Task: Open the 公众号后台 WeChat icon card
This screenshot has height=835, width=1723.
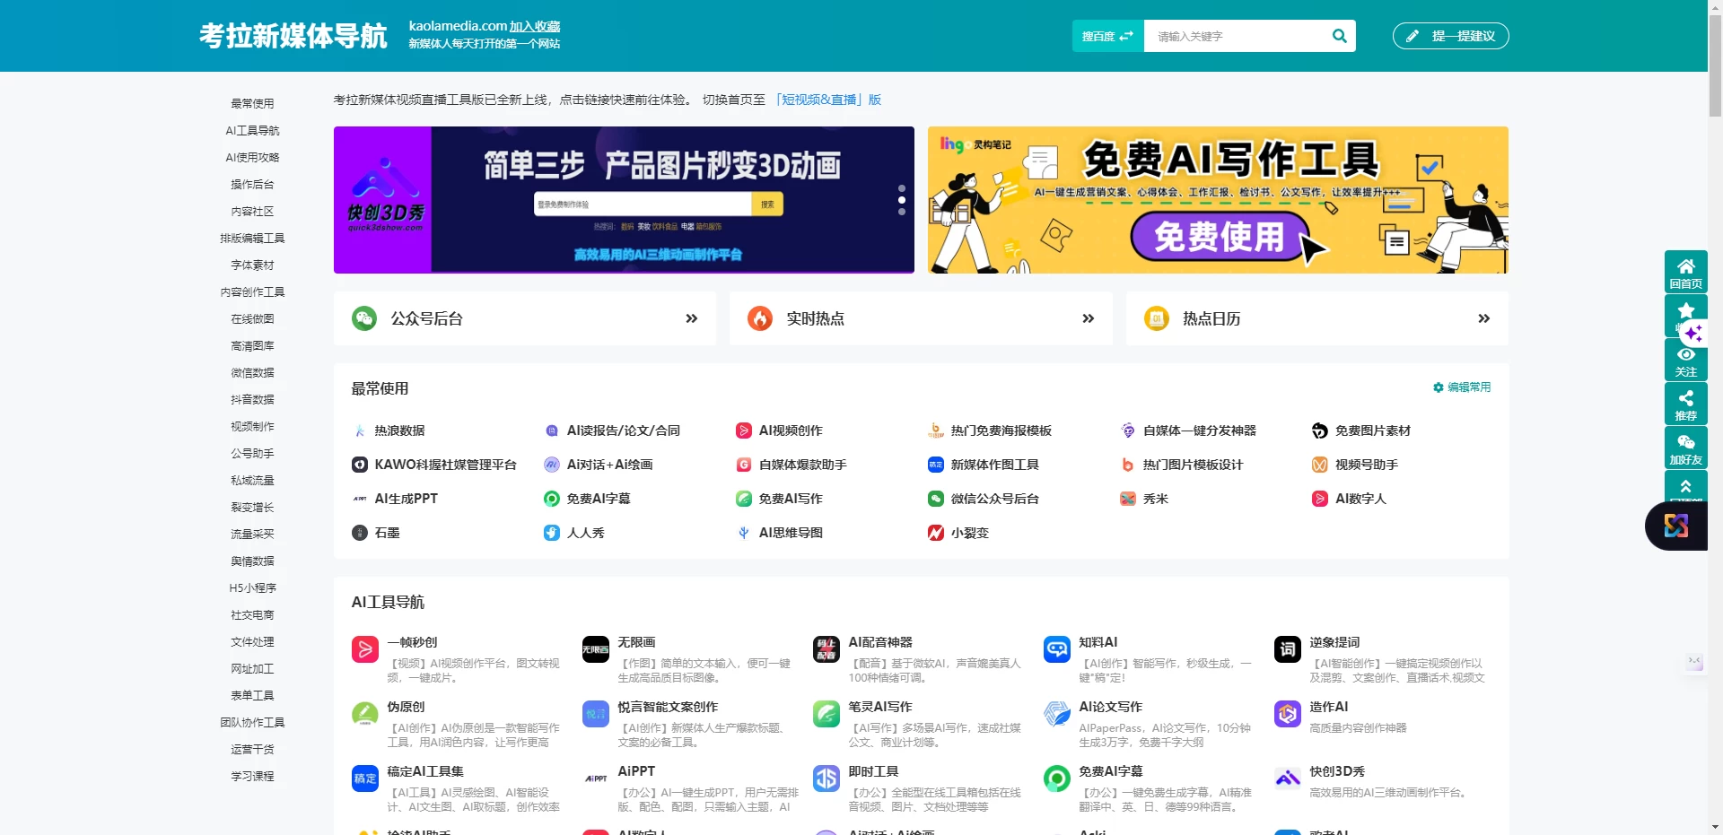Action: coord(364,318)
